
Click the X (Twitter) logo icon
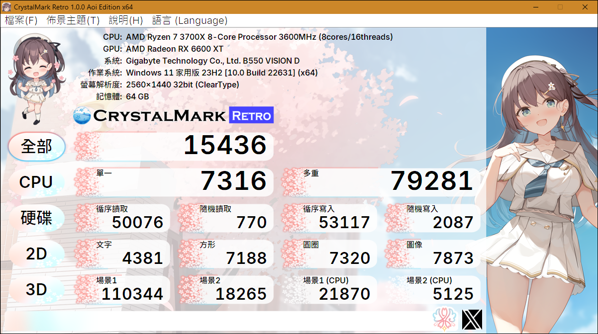point(472,320)
